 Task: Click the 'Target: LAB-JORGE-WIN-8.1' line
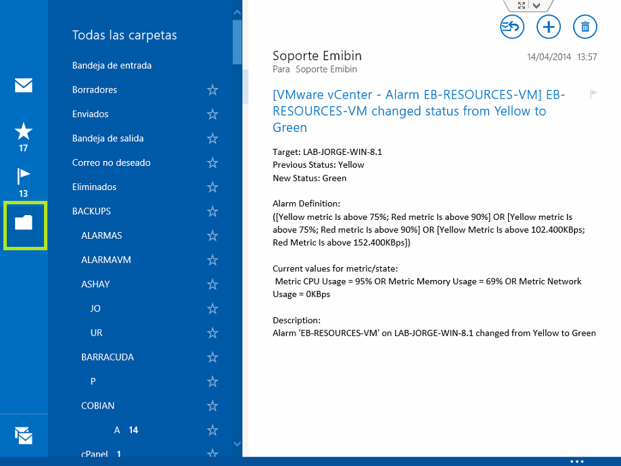coord(327,152)
